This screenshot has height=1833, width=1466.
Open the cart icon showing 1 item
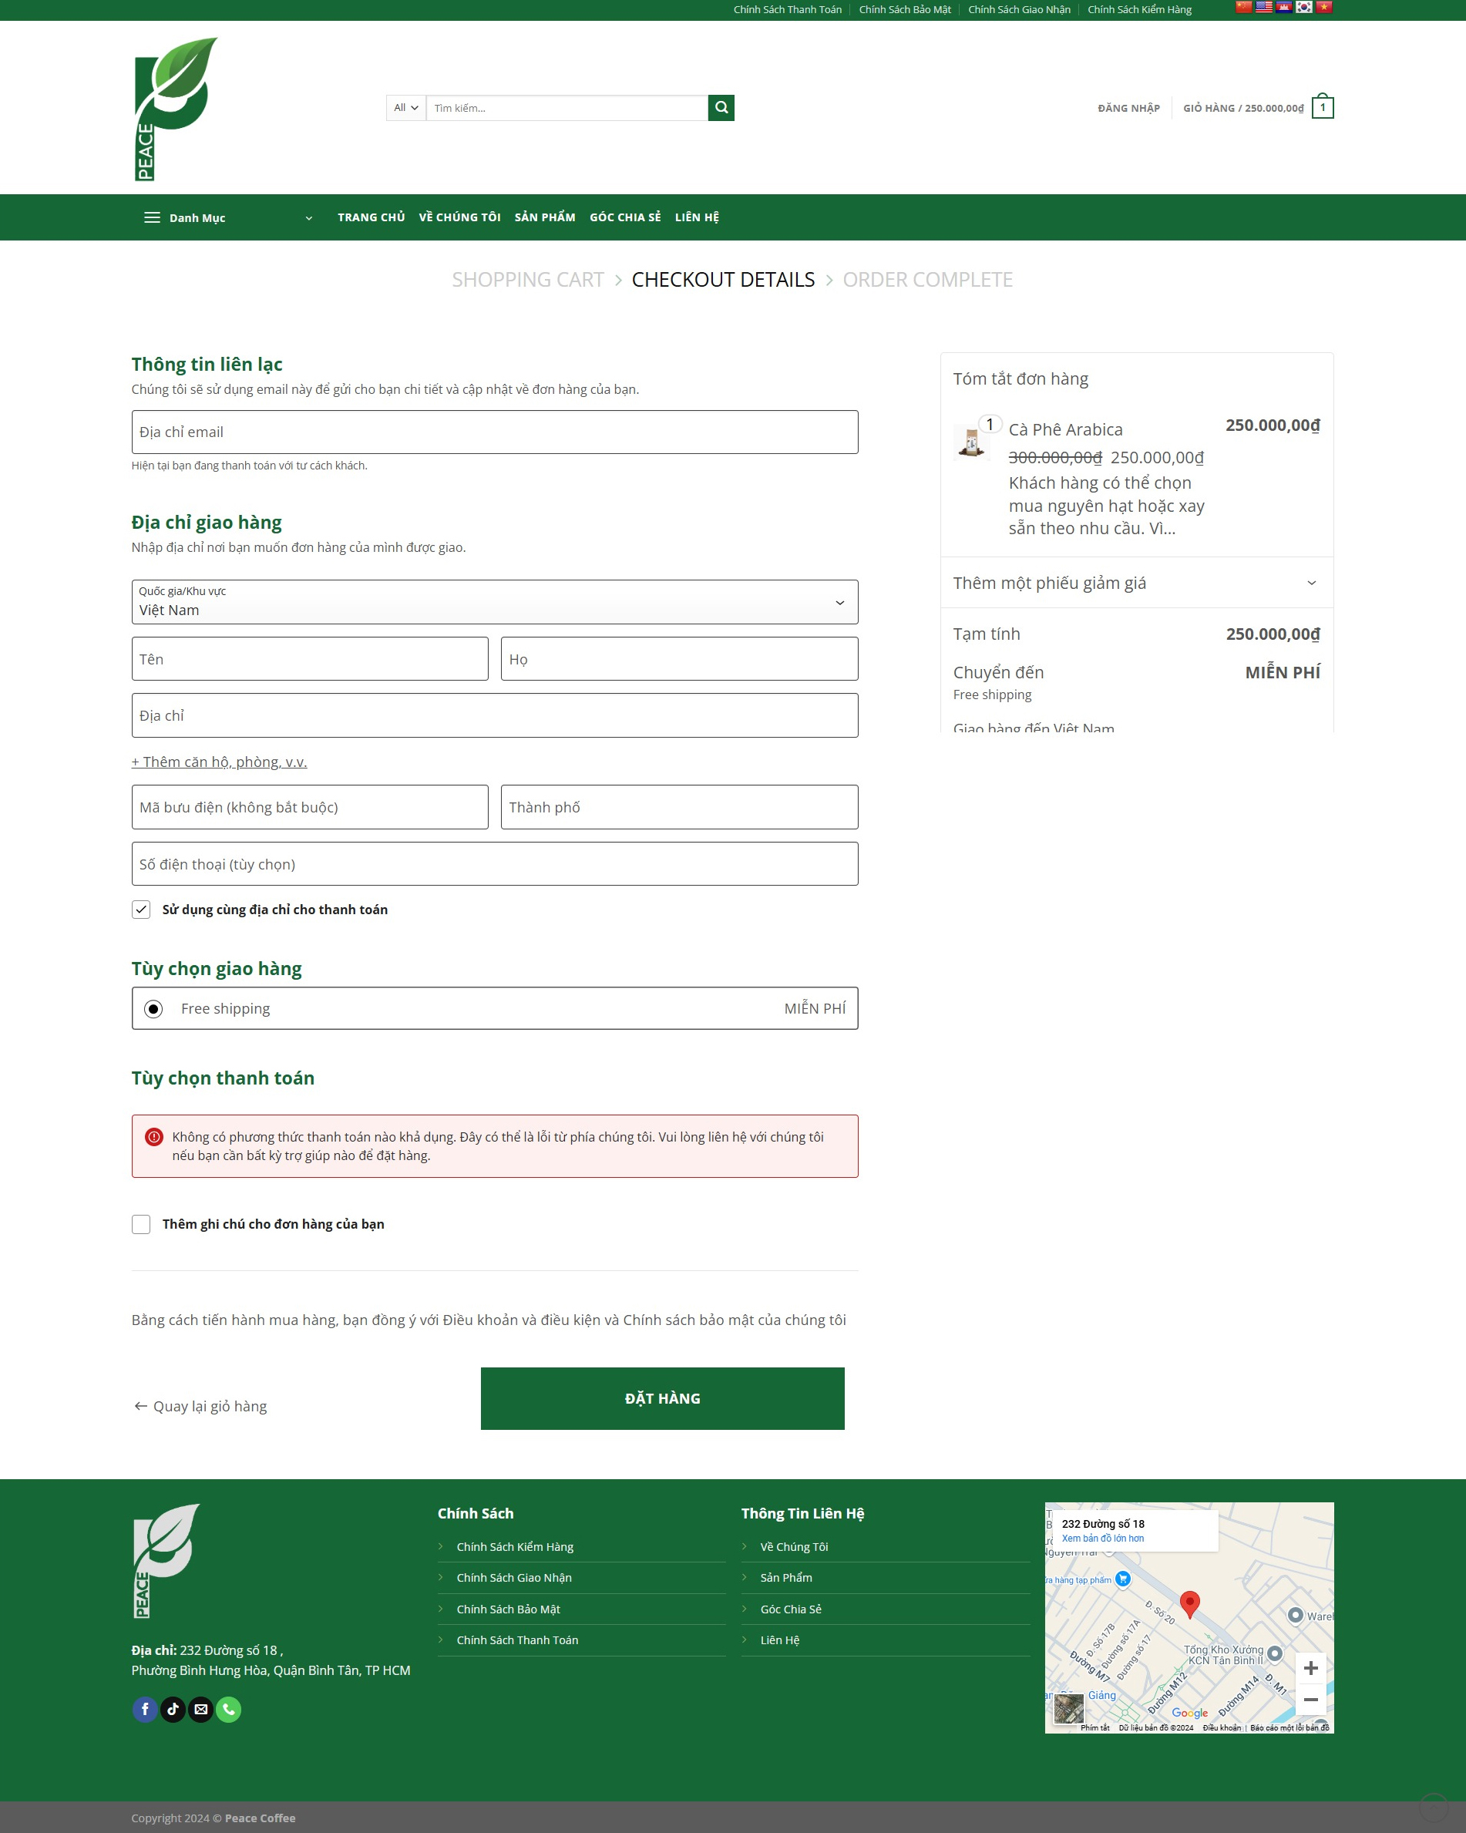(x=1323, y=106)
